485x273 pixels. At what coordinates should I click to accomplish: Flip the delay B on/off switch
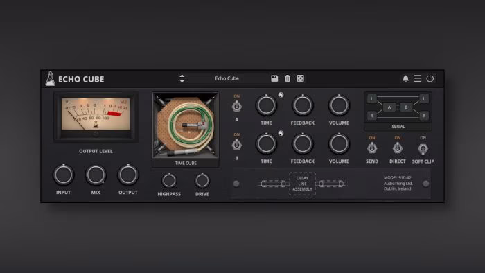click(237, 145)
